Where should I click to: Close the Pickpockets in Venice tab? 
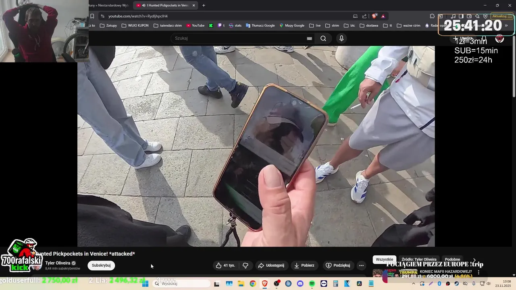click(194, 5)
